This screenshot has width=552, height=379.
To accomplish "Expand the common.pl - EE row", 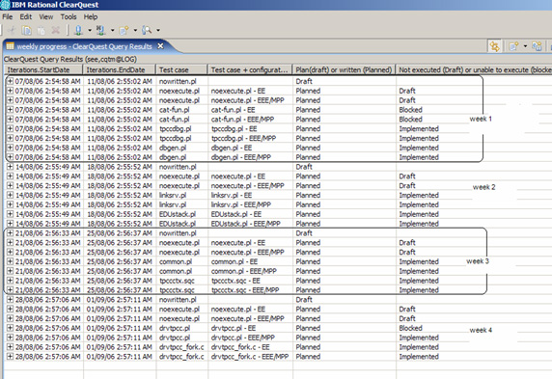I will (x=10, y=261).
